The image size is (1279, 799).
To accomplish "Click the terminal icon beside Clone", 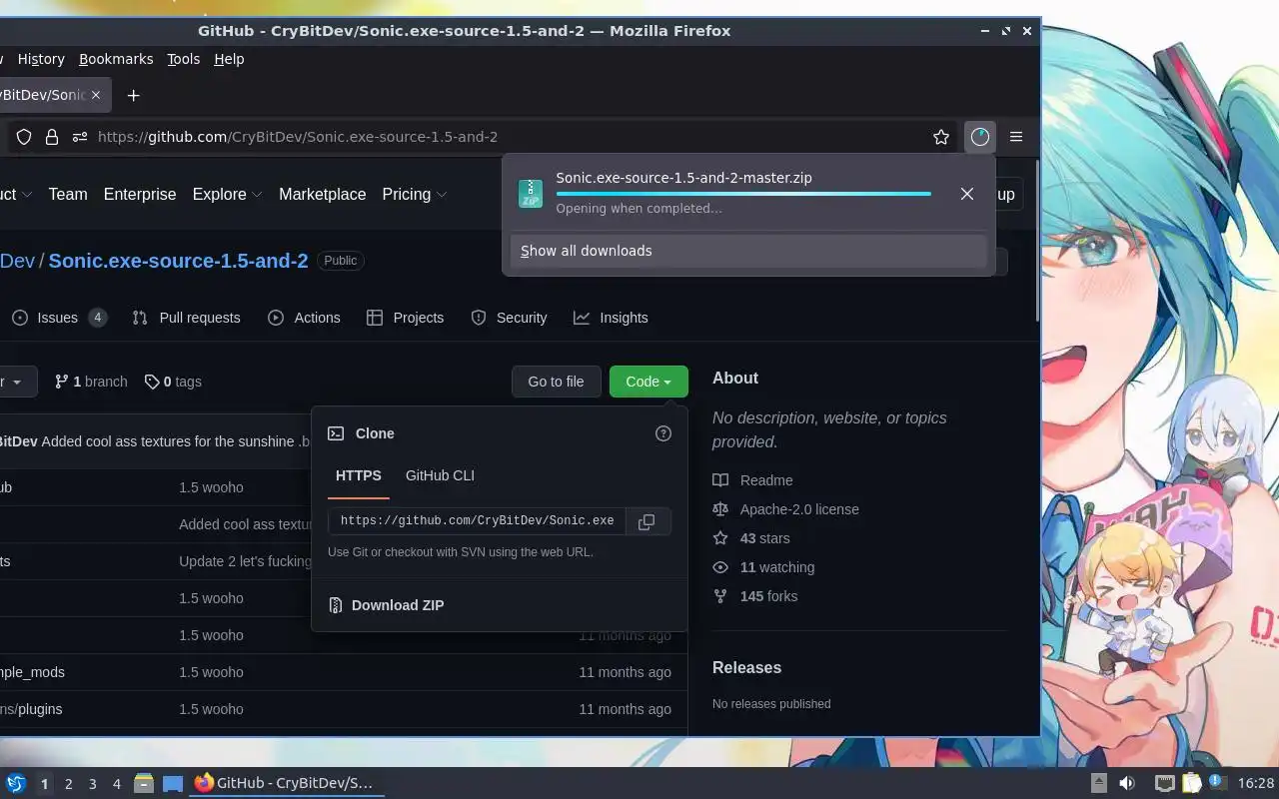I will click(x=336, y=433).
